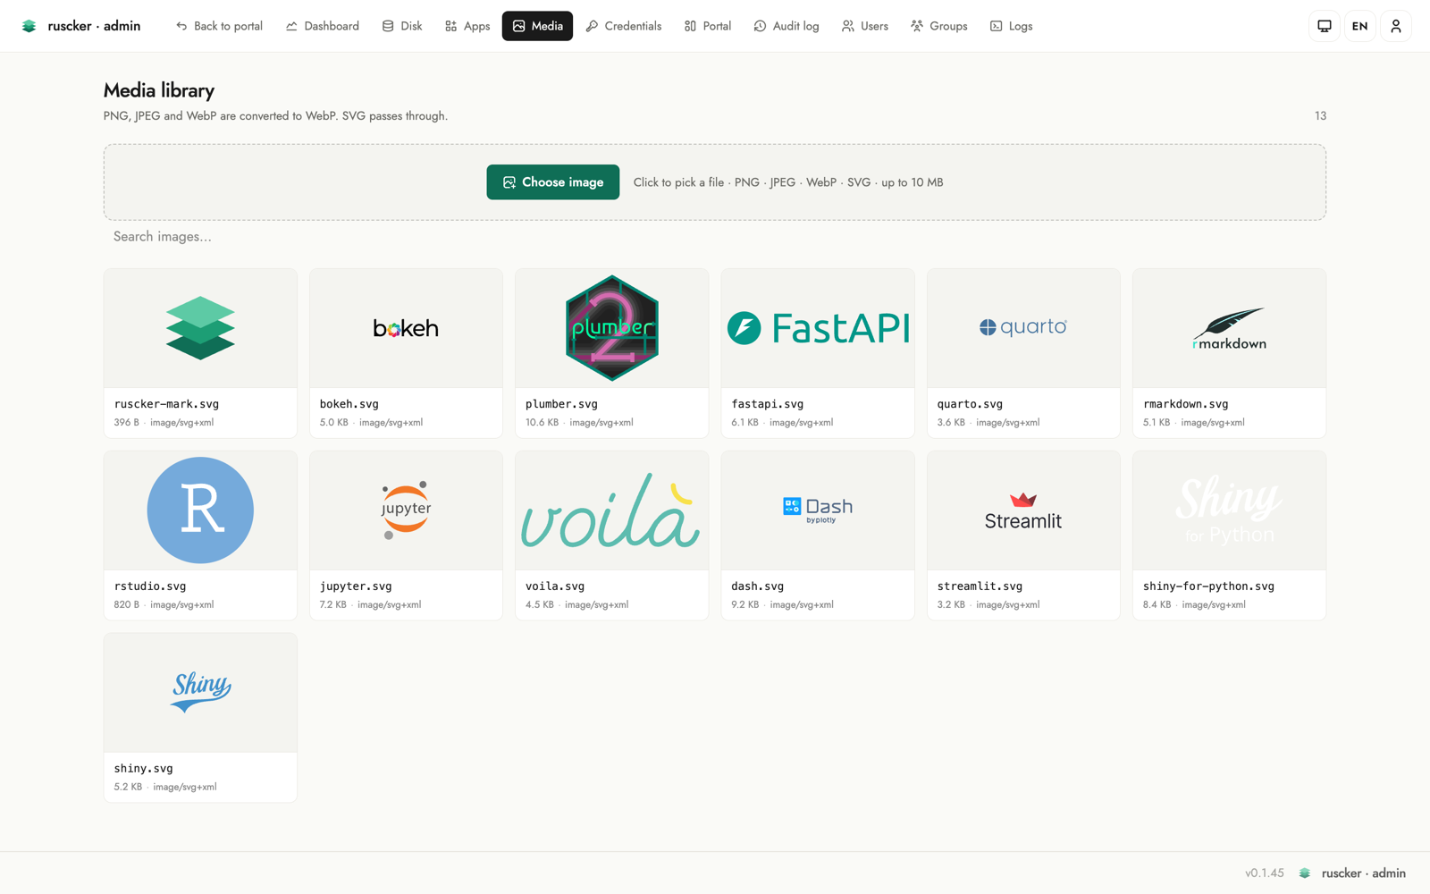Viewport: 1430px width, 894px height.
Task: Click the Logs terminal icon
Action: (x=996, y=26)
